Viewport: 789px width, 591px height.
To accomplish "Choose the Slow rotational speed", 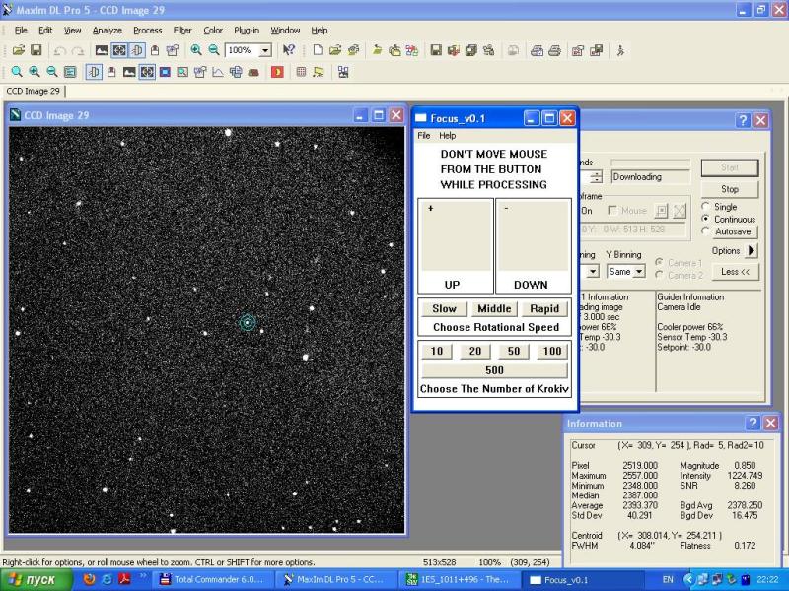I will pos(444,308).
